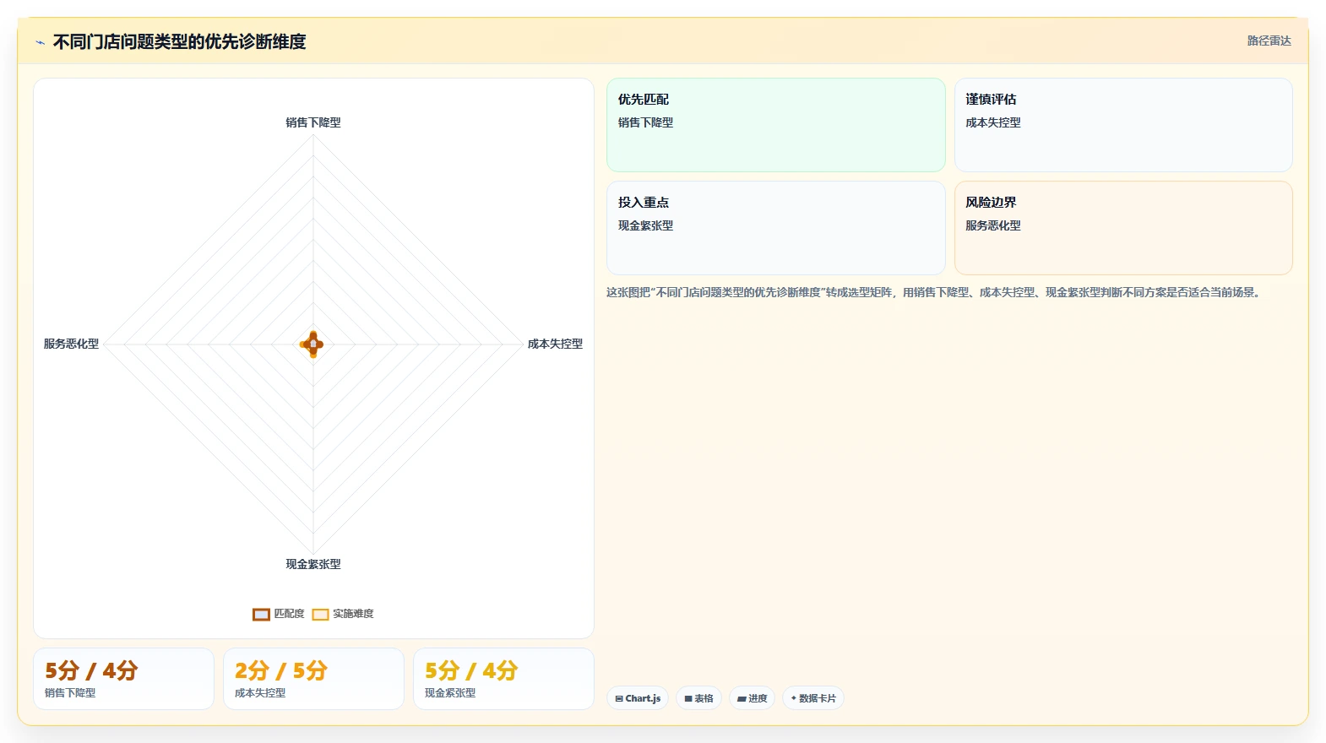Open the 优先匹配 card

[x=775, y=125]
